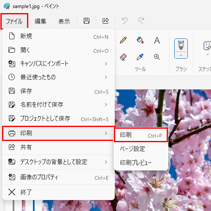Click the share icon beside 共有
This screenshot has width=211, height=211.
12,147
